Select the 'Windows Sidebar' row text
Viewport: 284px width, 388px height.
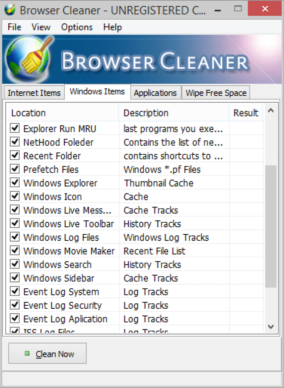coord(59,278)
